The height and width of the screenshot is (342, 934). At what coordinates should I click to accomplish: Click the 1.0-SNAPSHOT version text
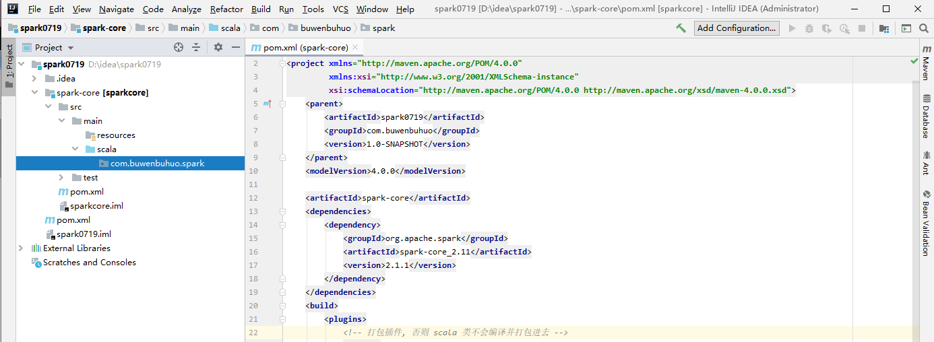click(394, 144)
